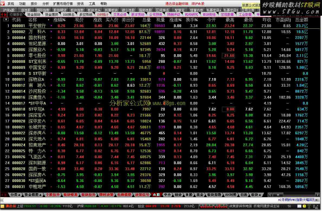
Task: Click the 上证 index in status bar
Action: (x=20, y=206)
